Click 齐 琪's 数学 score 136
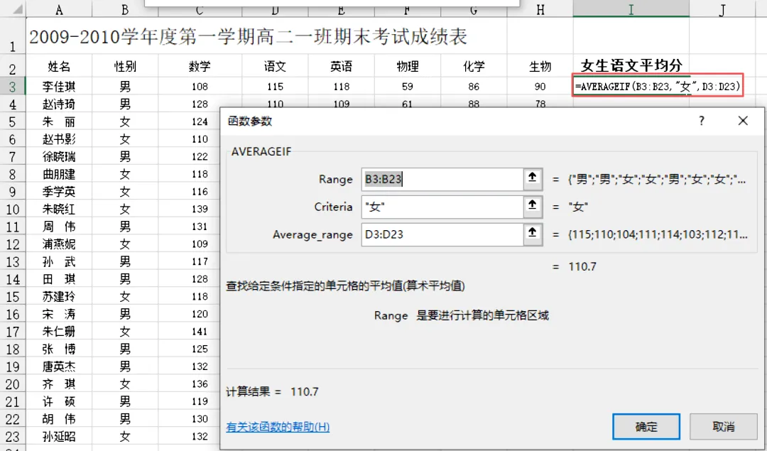This screenshot has height=451, width=767. (x=188, y=384)
